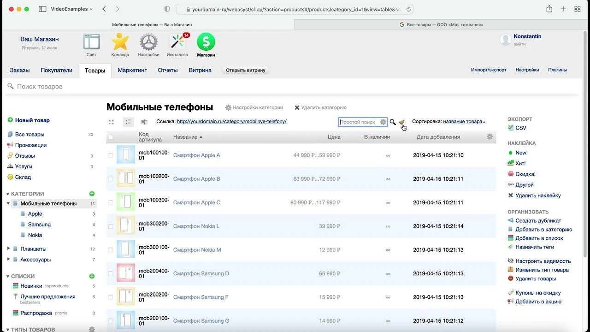Viewport: 590px width, 332px height.
Task: Switch to the Заказы tab
Action: pos(20,70)
